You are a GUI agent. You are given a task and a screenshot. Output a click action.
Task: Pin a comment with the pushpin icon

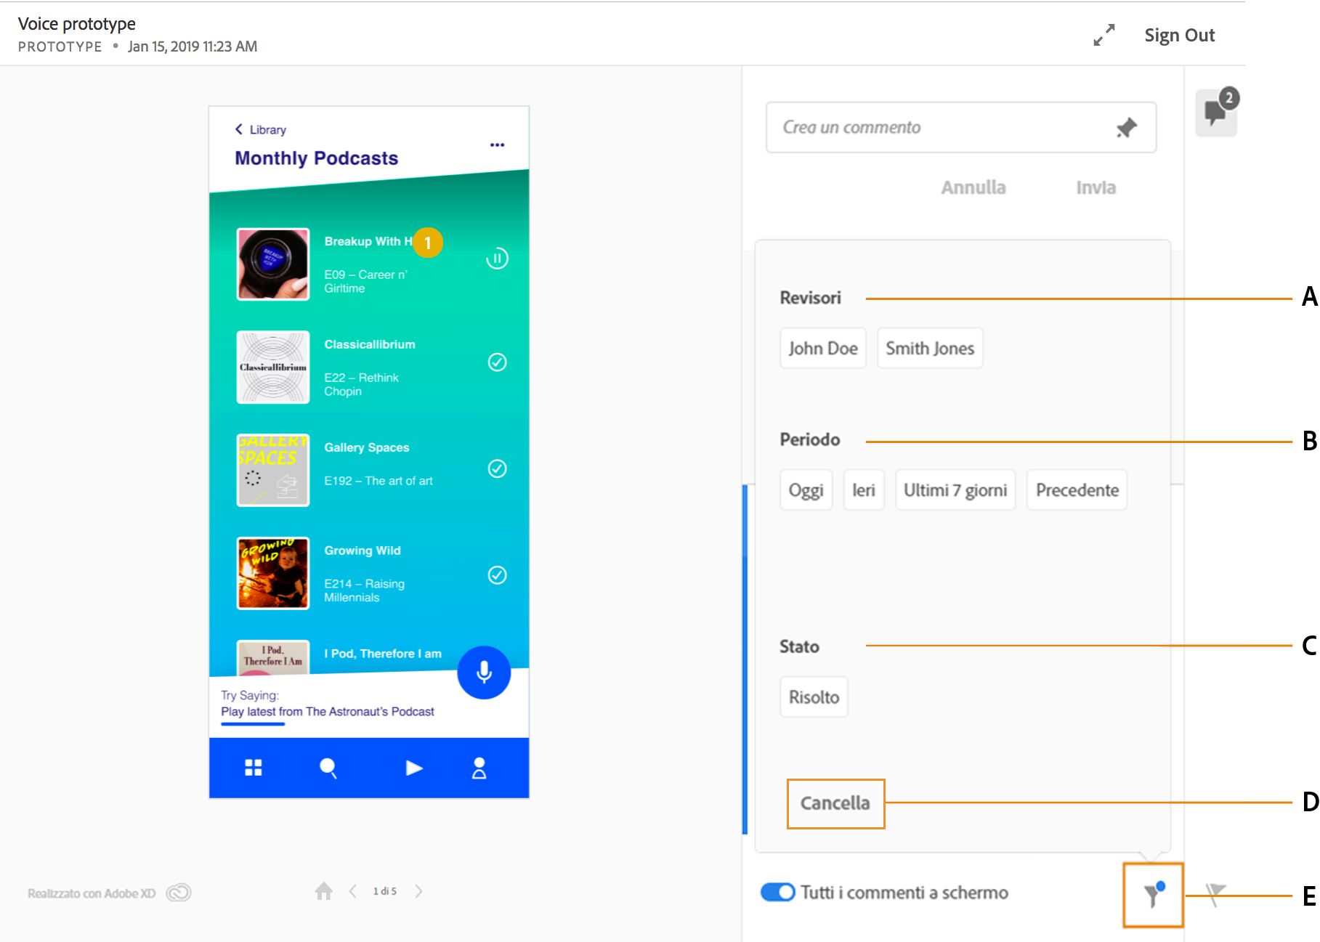click(x=1126, y=128)
